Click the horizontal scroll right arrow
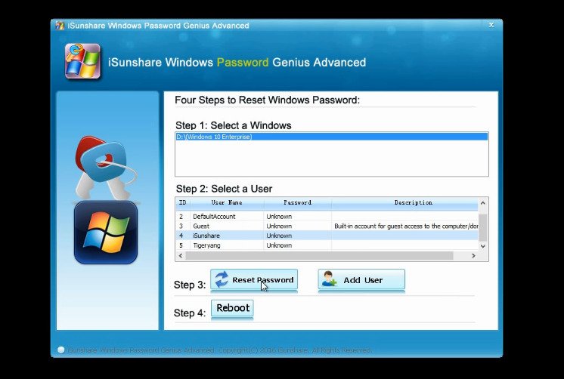Viewport: 564px width, 379px height. pos(473,255)
